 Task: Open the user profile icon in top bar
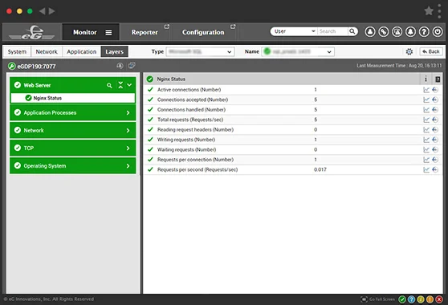[x=370, y=31]
